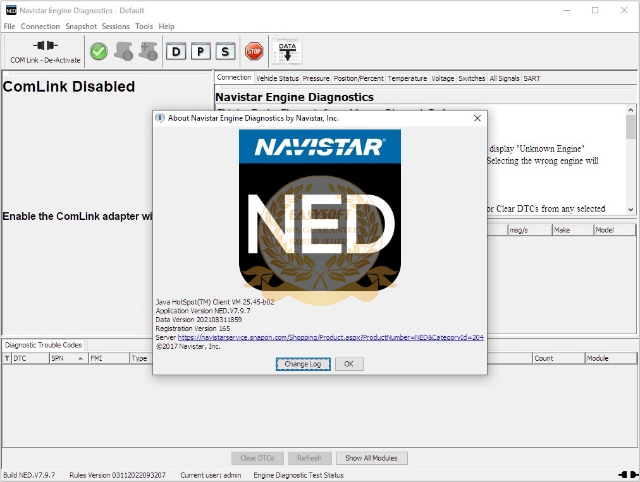Image resolution: width=640 pixels, height=482 pixels.
Task: Sort by the Type column header
Action: (141, 358)
